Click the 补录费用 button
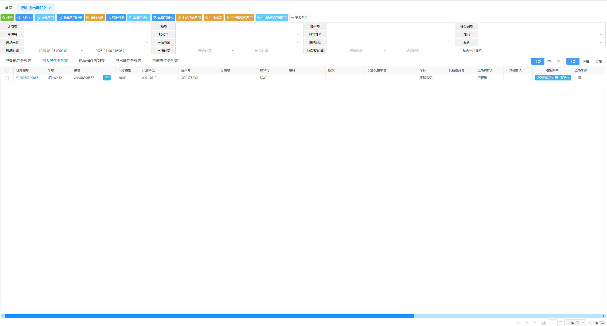The image size is (607, 326). coord(45,18)
